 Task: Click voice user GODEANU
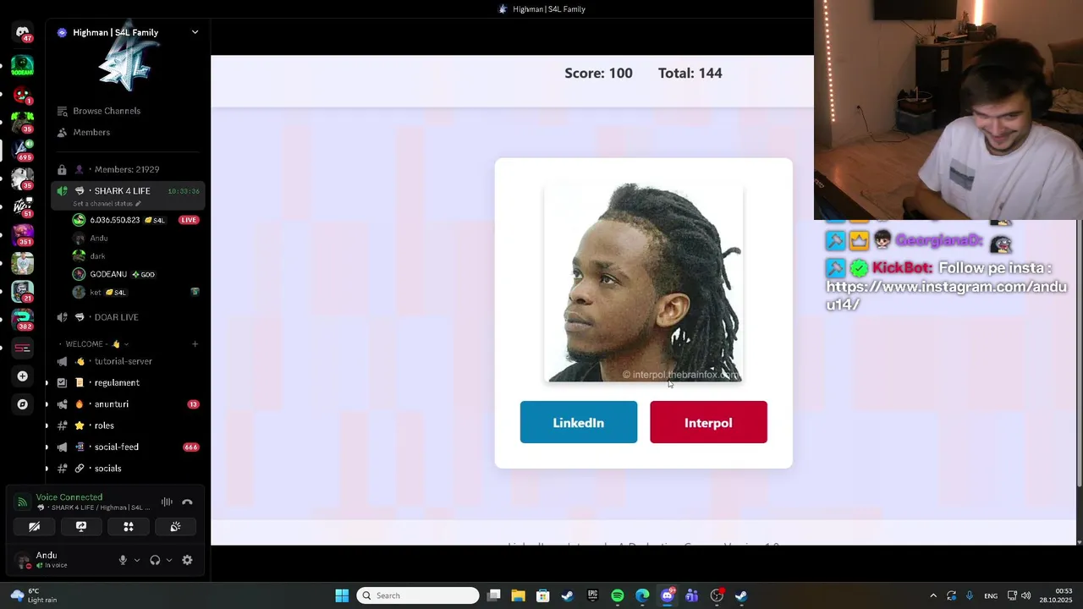[x=135, y=274]
